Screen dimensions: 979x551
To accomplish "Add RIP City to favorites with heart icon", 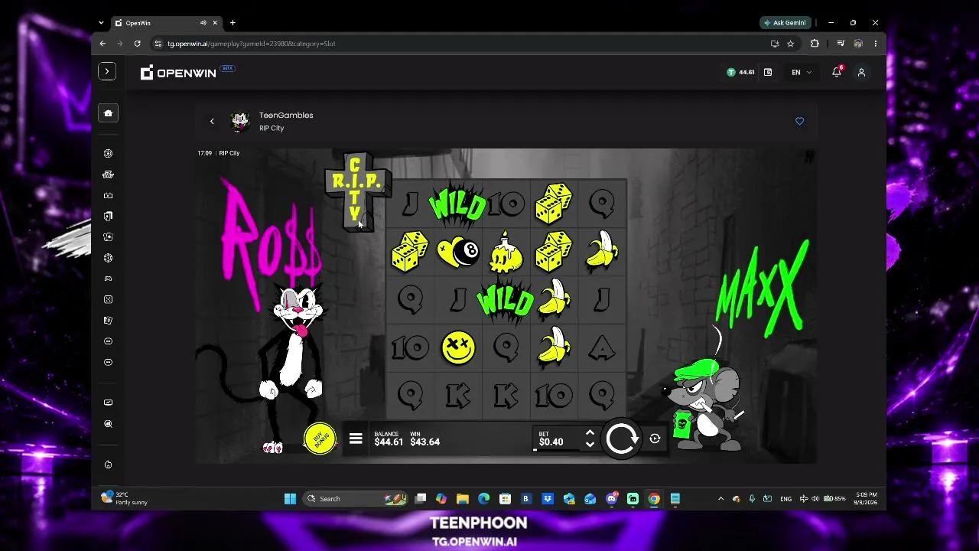I will click(799, 121).
